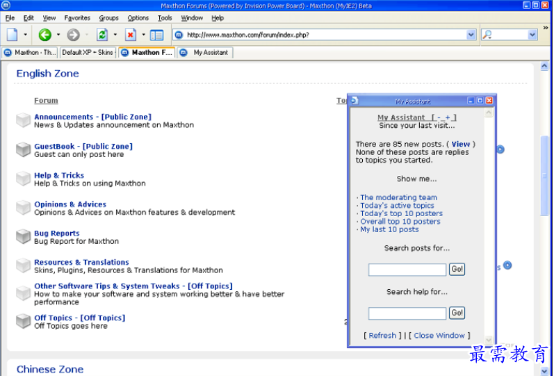
Task: Go back with the green Back arrow
Action: point(45,35)
